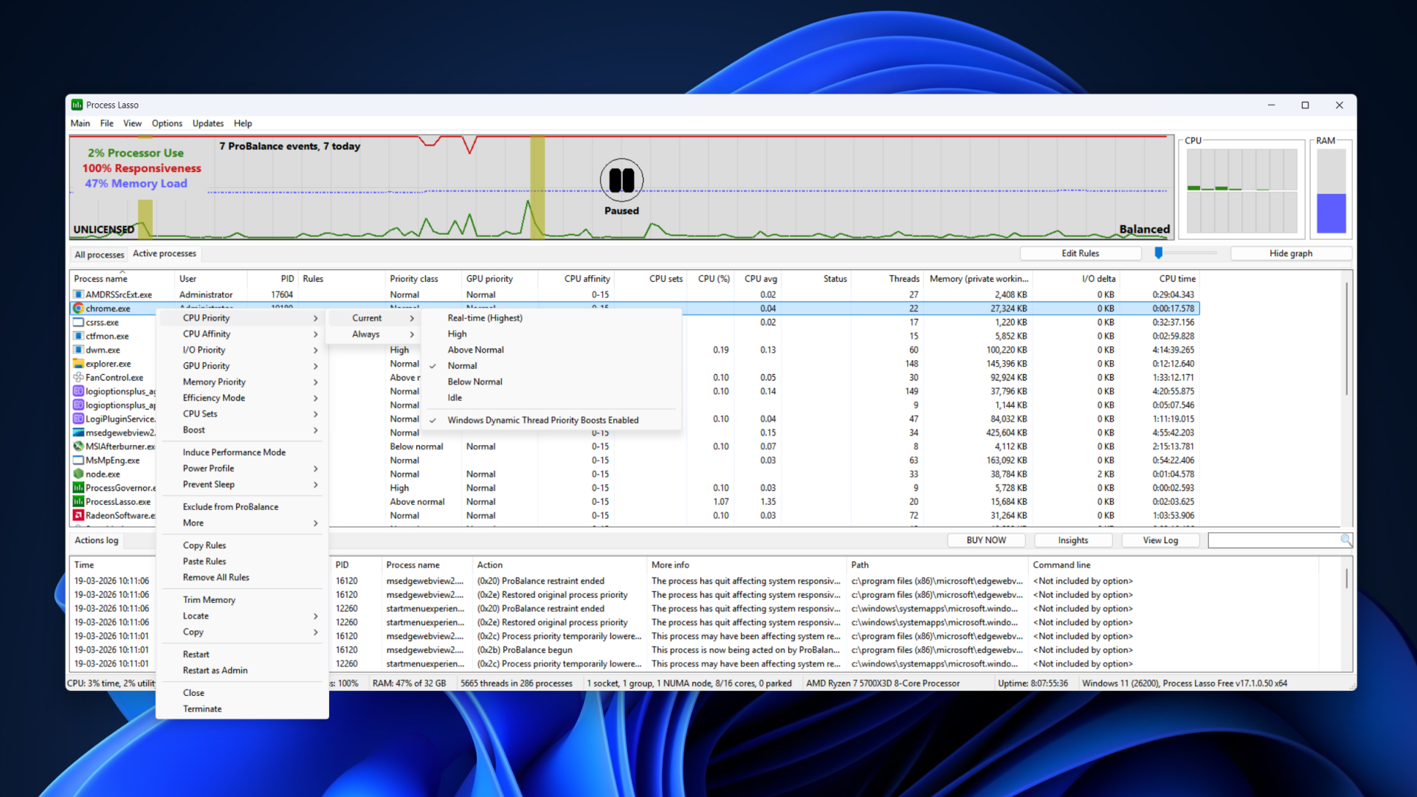Expand the CPU Sets submenu
Image resolution: width=1417 pixels, height=797 pixels.
pos(242,414)
